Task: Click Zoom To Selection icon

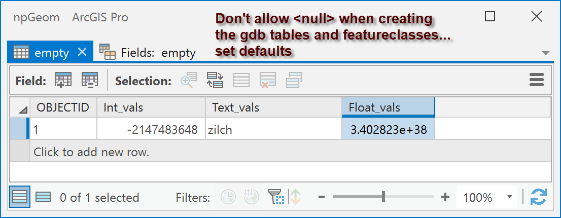Action: pos(189,80)
